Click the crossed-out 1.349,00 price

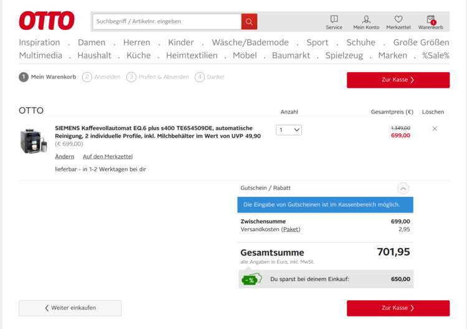pyautogui.click(x=400, y=128)
